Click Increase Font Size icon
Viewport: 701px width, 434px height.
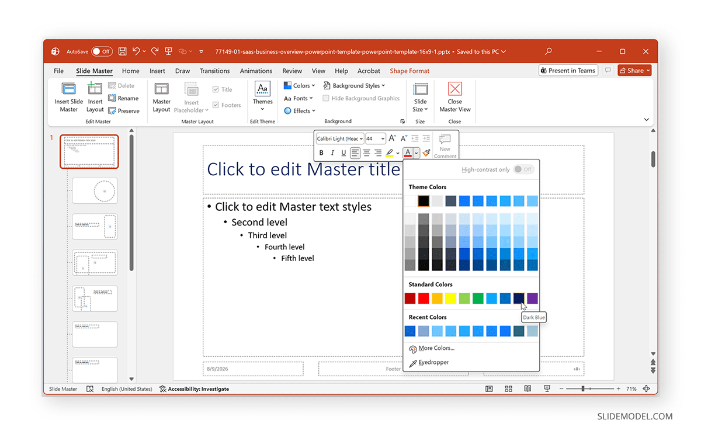point(393,138)
